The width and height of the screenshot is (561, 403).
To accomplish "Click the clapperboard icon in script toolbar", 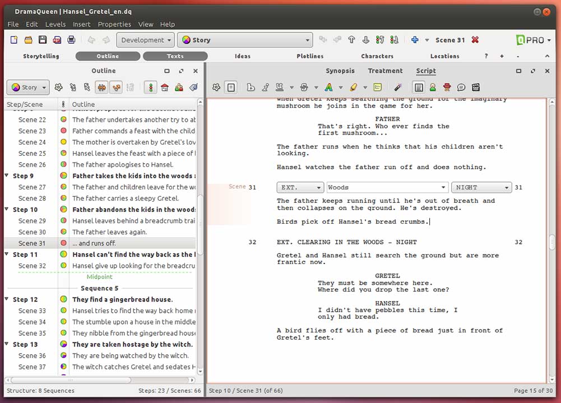I will pyautogui.click(x=476, y=87).
